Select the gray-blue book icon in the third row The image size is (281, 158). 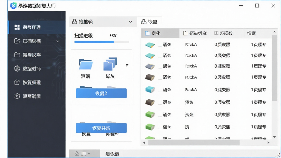pos(150,66)
